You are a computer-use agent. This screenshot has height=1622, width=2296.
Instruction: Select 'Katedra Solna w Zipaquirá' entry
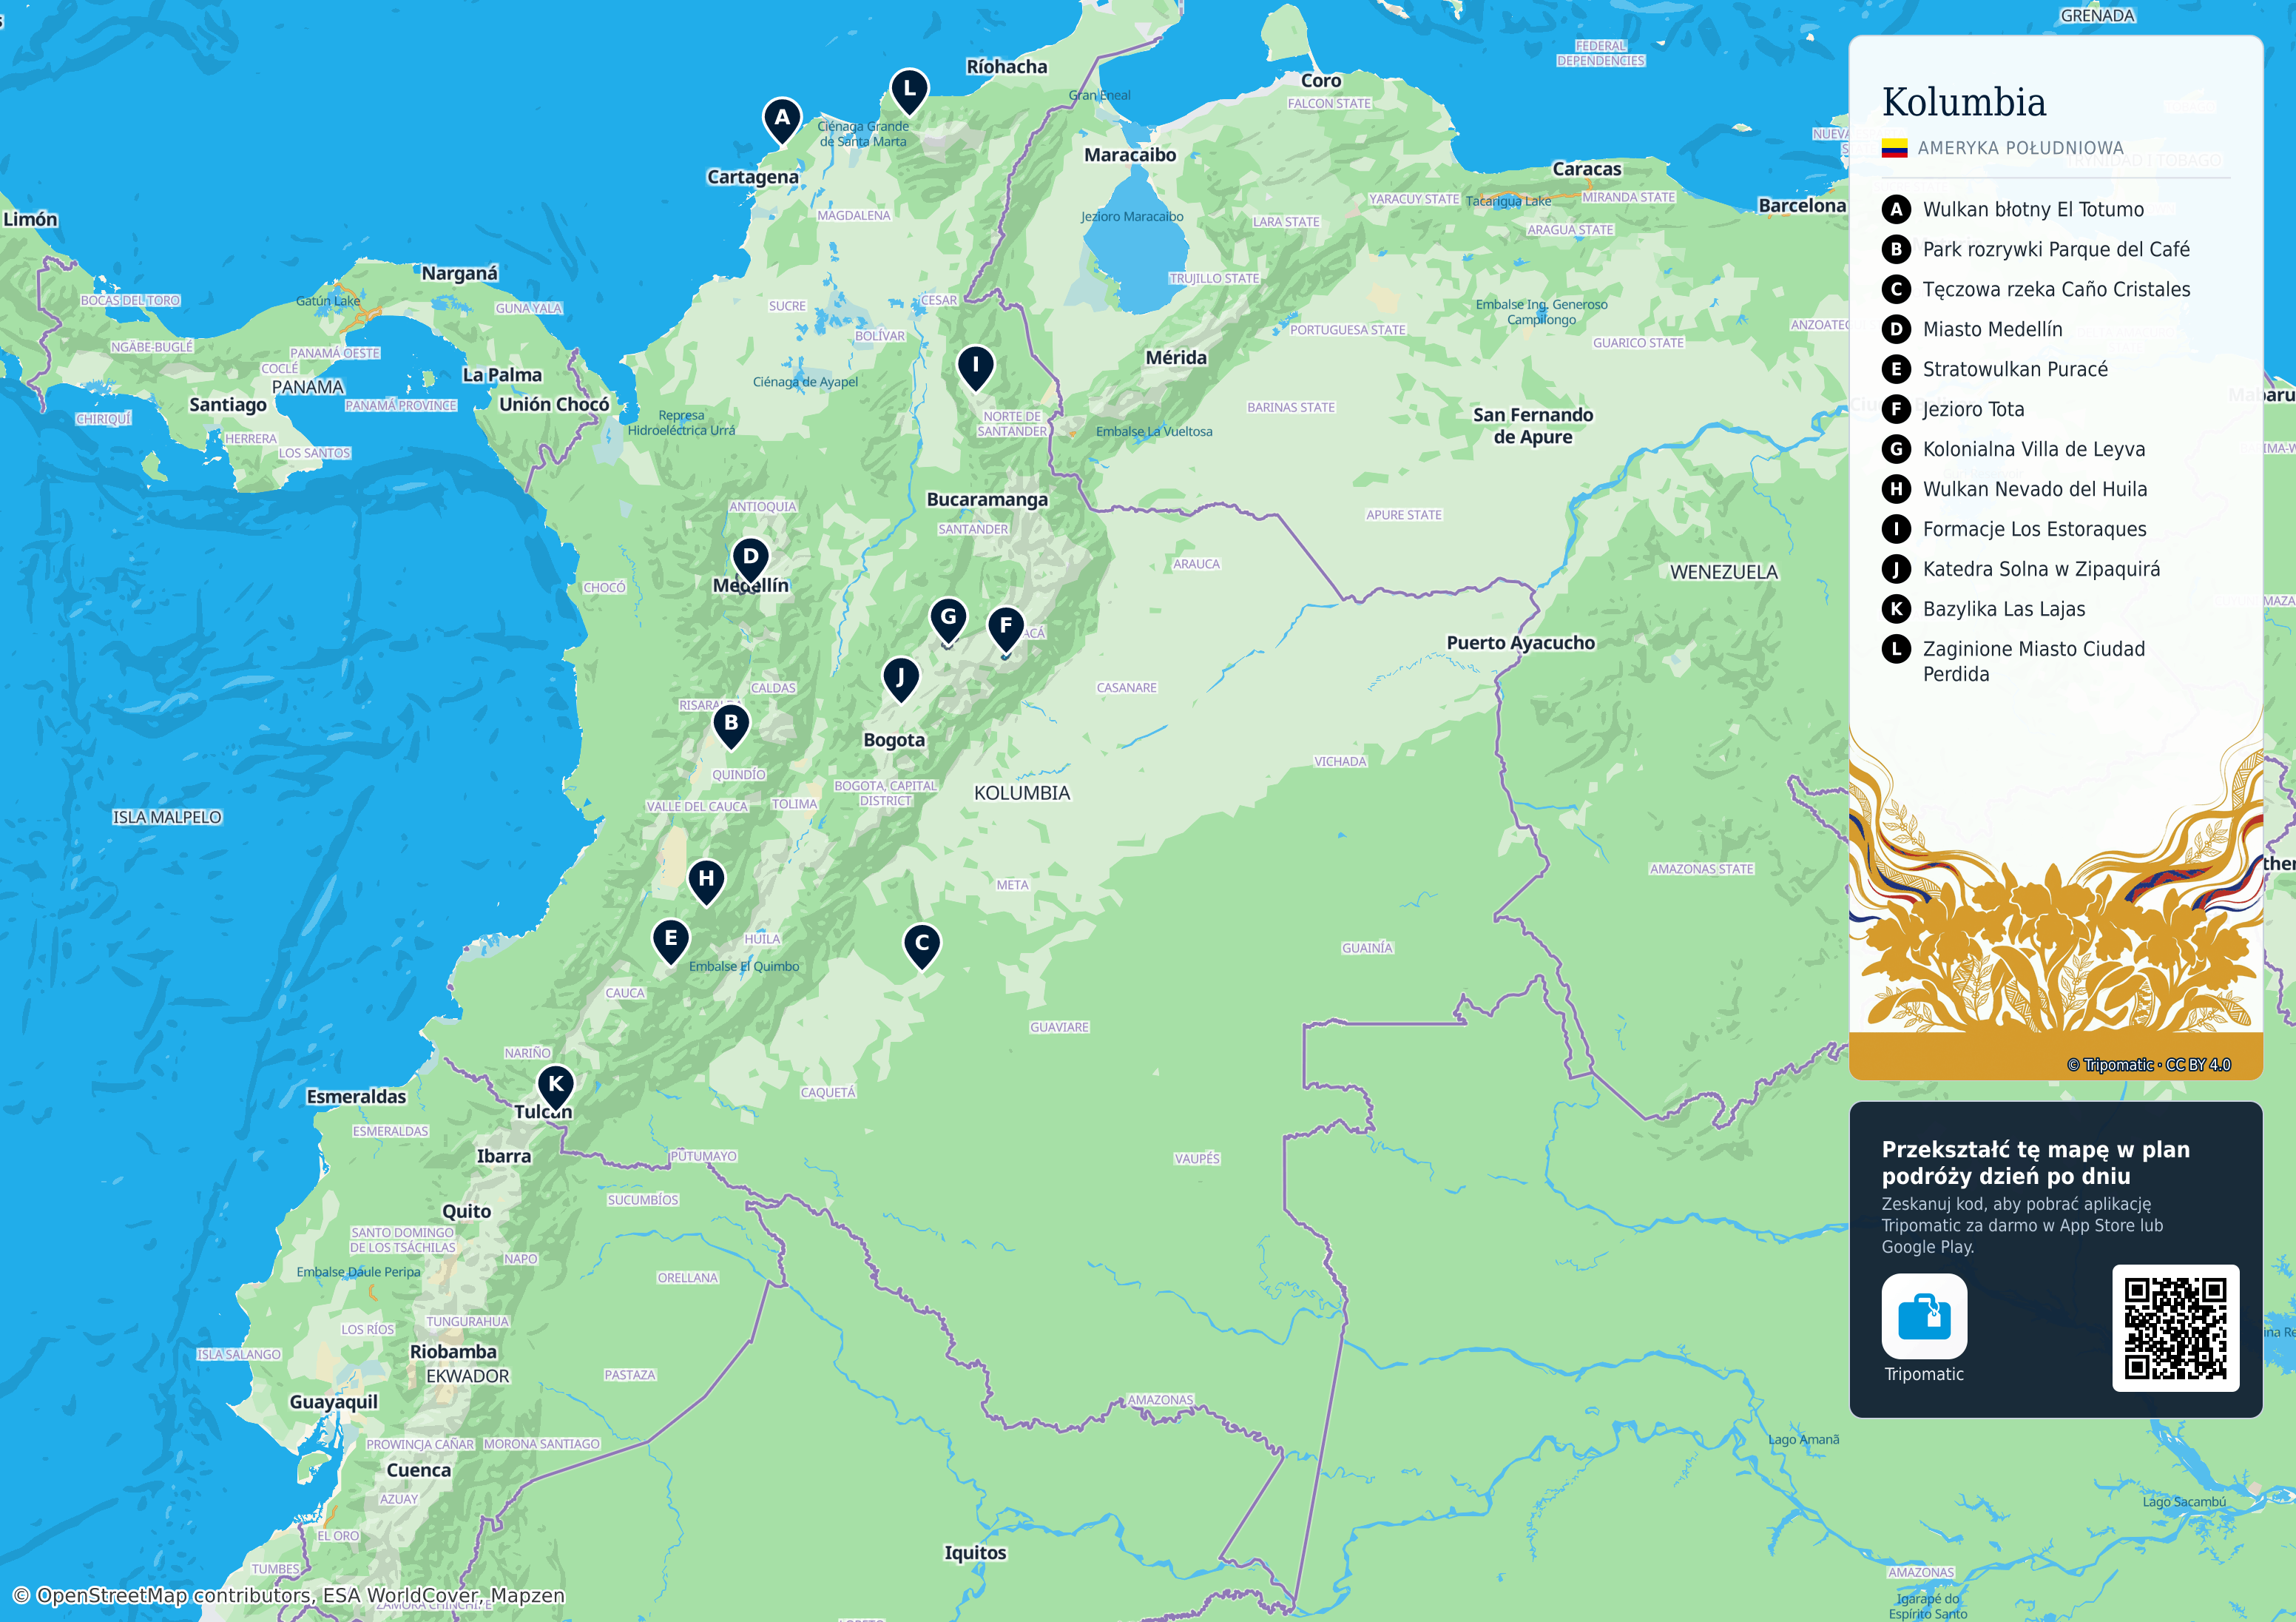click(2041, 569)
